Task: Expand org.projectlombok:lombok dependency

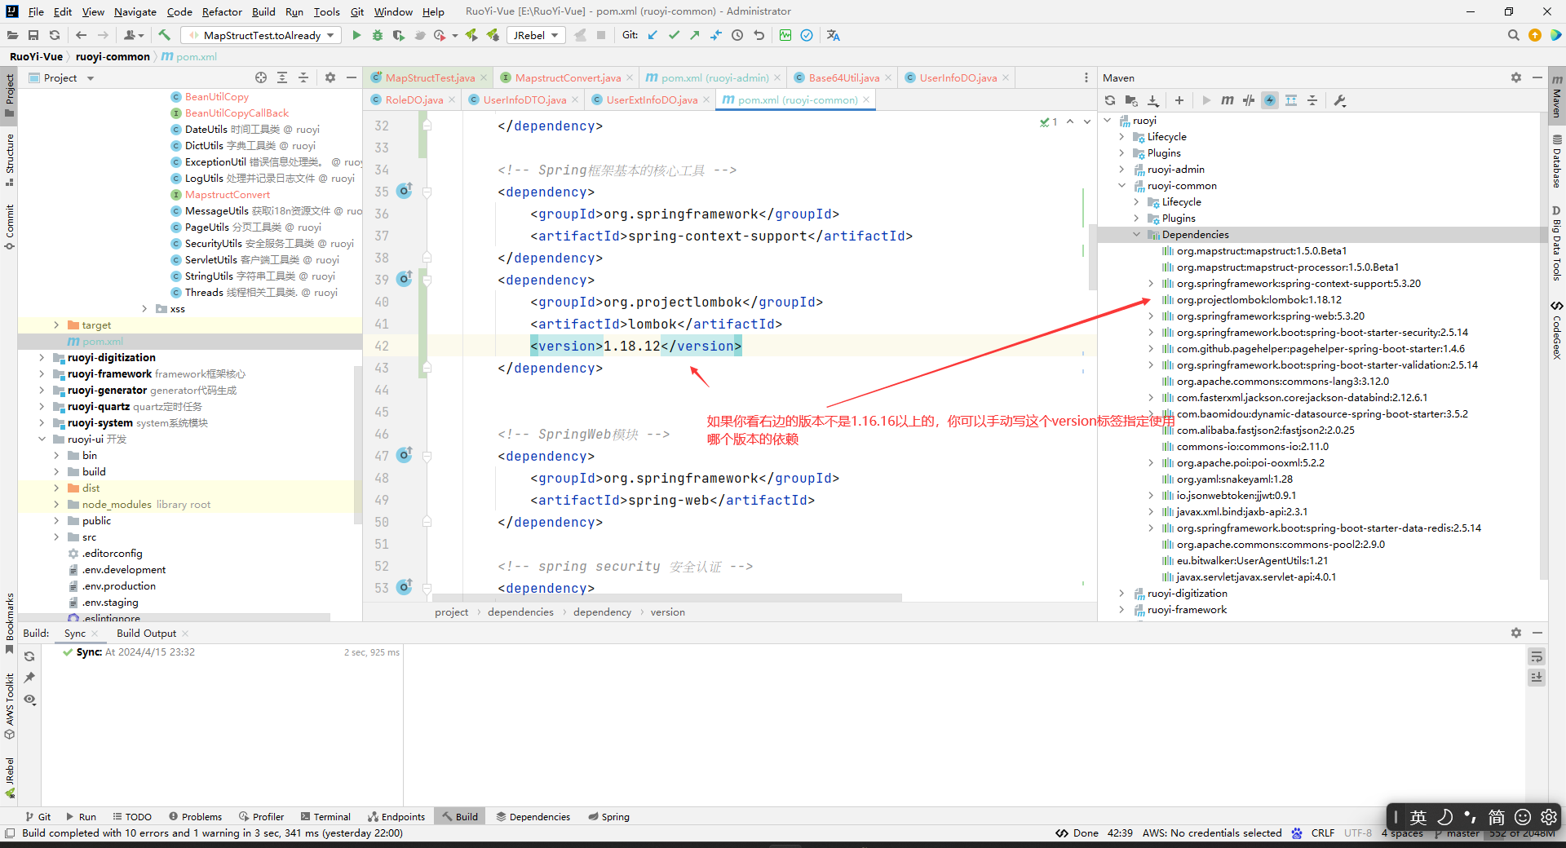Action: (1150, 299)
